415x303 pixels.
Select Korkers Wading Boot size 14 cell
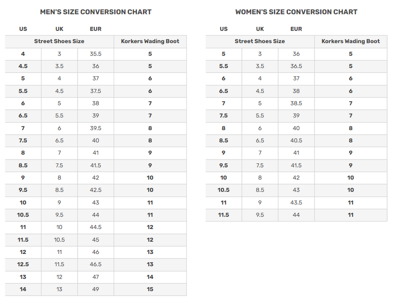150,277
